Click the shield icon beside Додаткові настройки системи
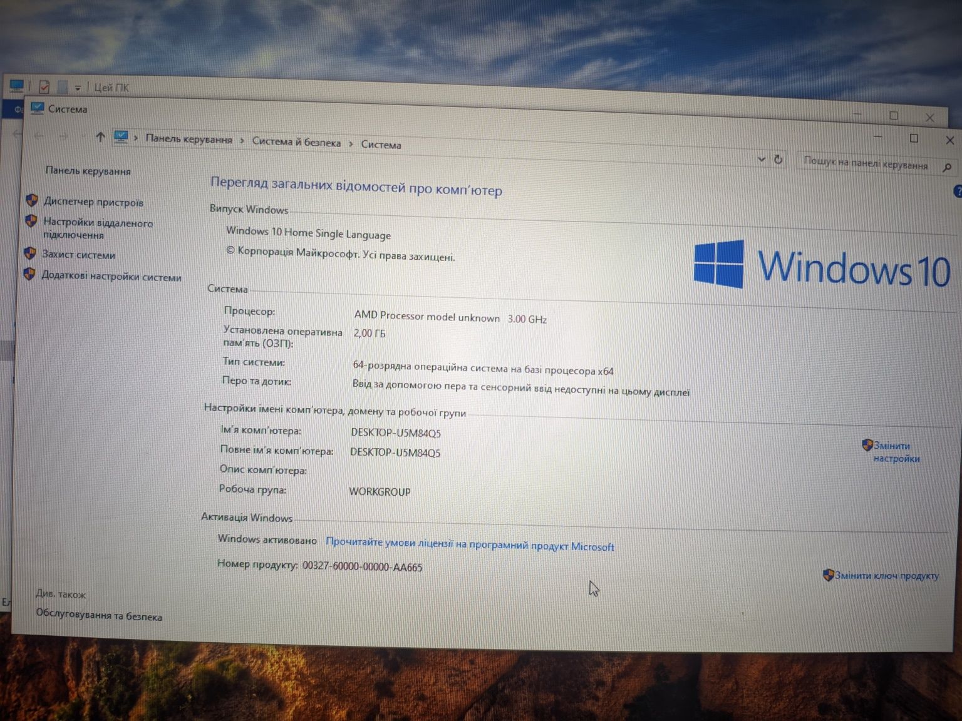This screenshot has width=962, height=721. tap(29, 274)
